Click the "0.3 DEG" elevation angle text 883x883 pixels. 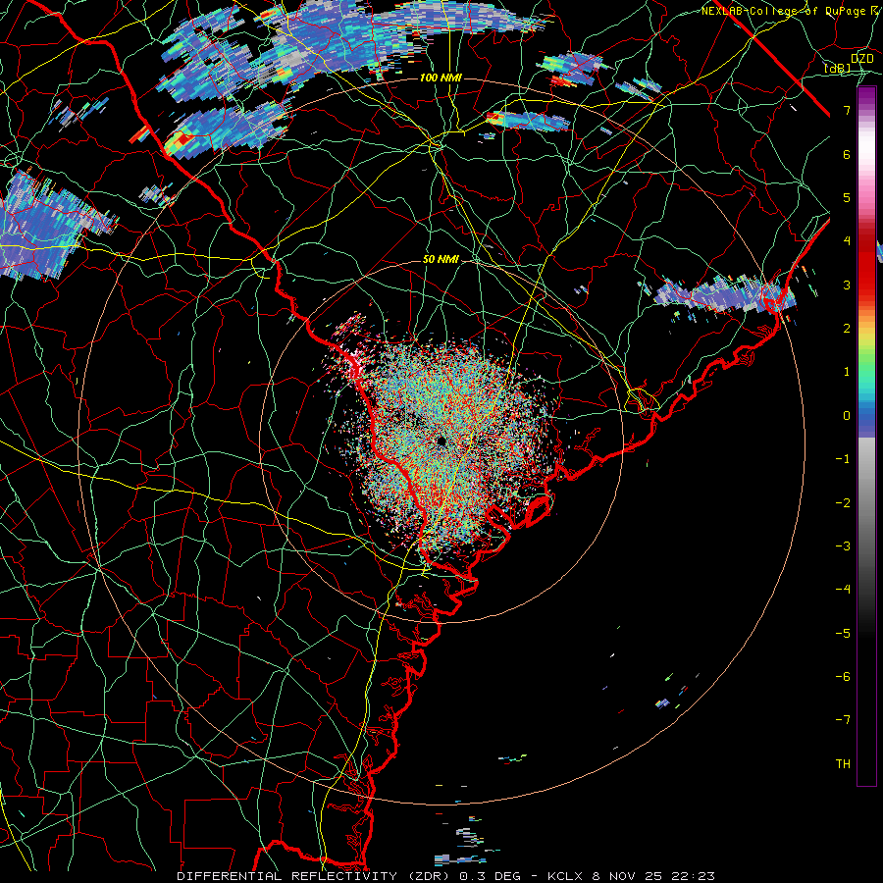pyautogui.click(x=492, y=876)
